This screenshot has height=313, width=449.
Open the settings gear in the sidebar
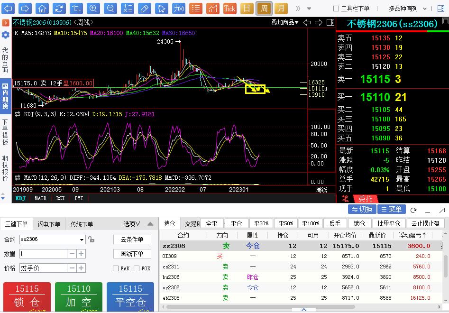5,35
